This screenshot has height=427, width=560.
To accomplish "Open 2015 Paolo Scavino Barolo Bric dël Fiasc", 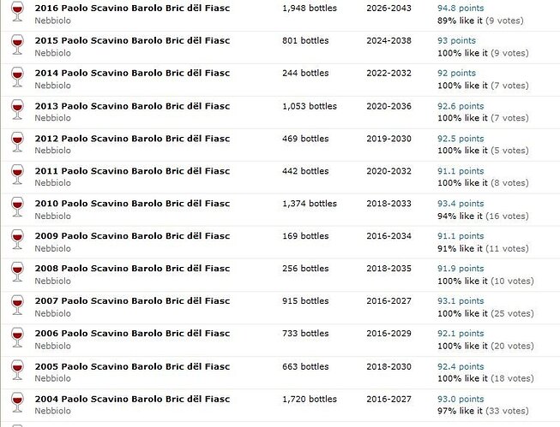I will tap(132, 40).
